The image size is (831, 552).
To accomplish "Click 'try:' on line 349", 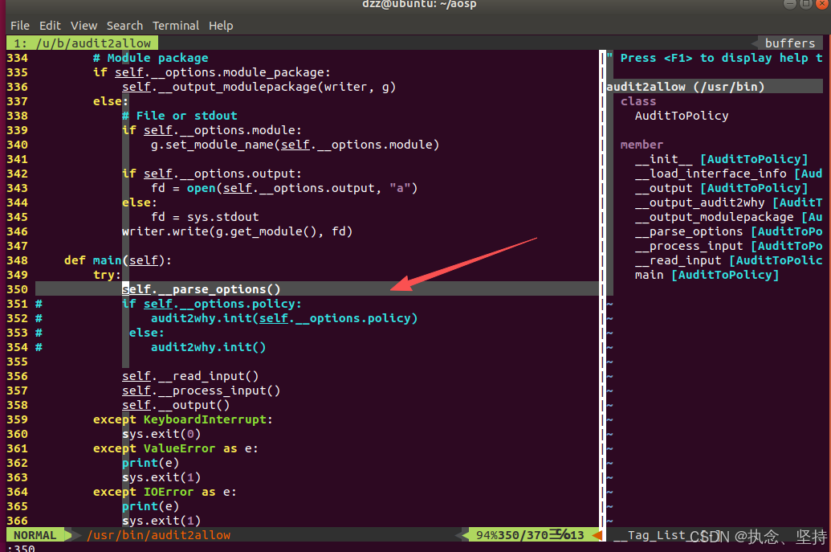I will (x=107, y=275).
